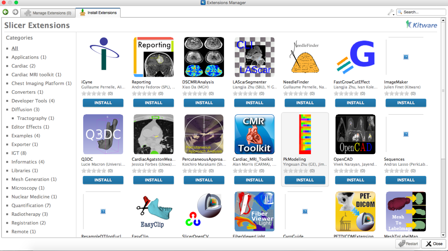
Task: Open the wrench settings dropdown
Action: 391,12
